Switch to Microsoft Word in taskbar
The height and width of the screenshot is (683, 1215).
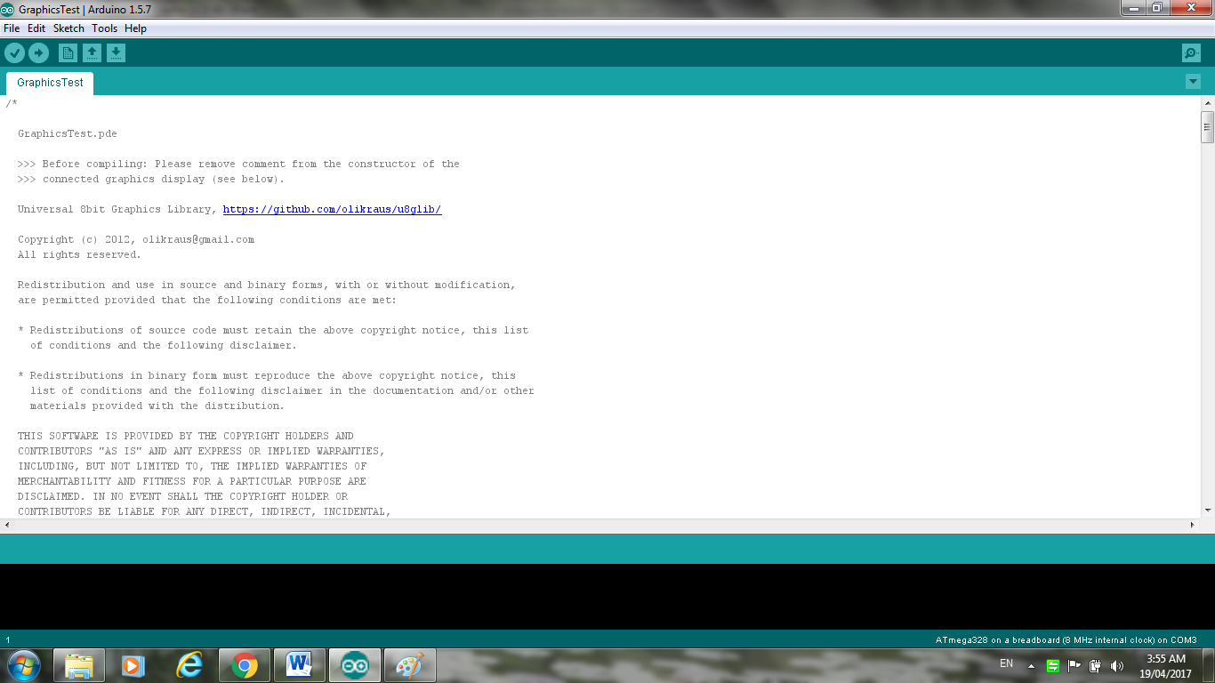click(300, 664)
